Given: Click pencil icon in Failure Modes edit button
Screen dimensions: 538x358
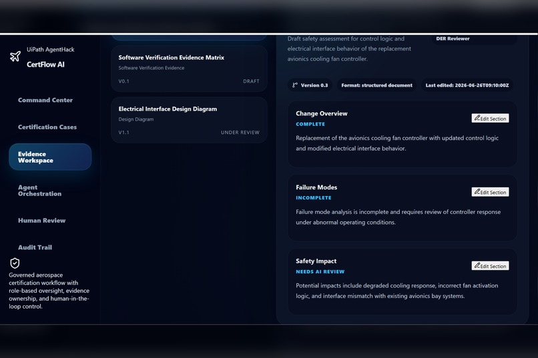Looking at the screenshot, I should tap(477, 191).
